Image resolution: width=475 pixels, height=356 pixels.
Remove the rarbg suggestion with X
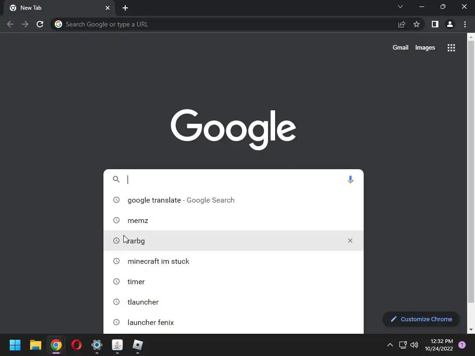point(350,241)
